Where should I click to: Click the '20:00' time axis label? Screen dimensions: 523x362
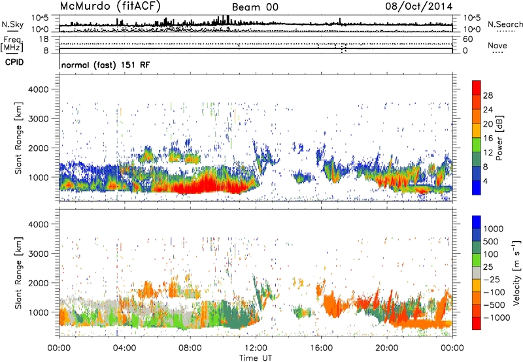point(386,348)
